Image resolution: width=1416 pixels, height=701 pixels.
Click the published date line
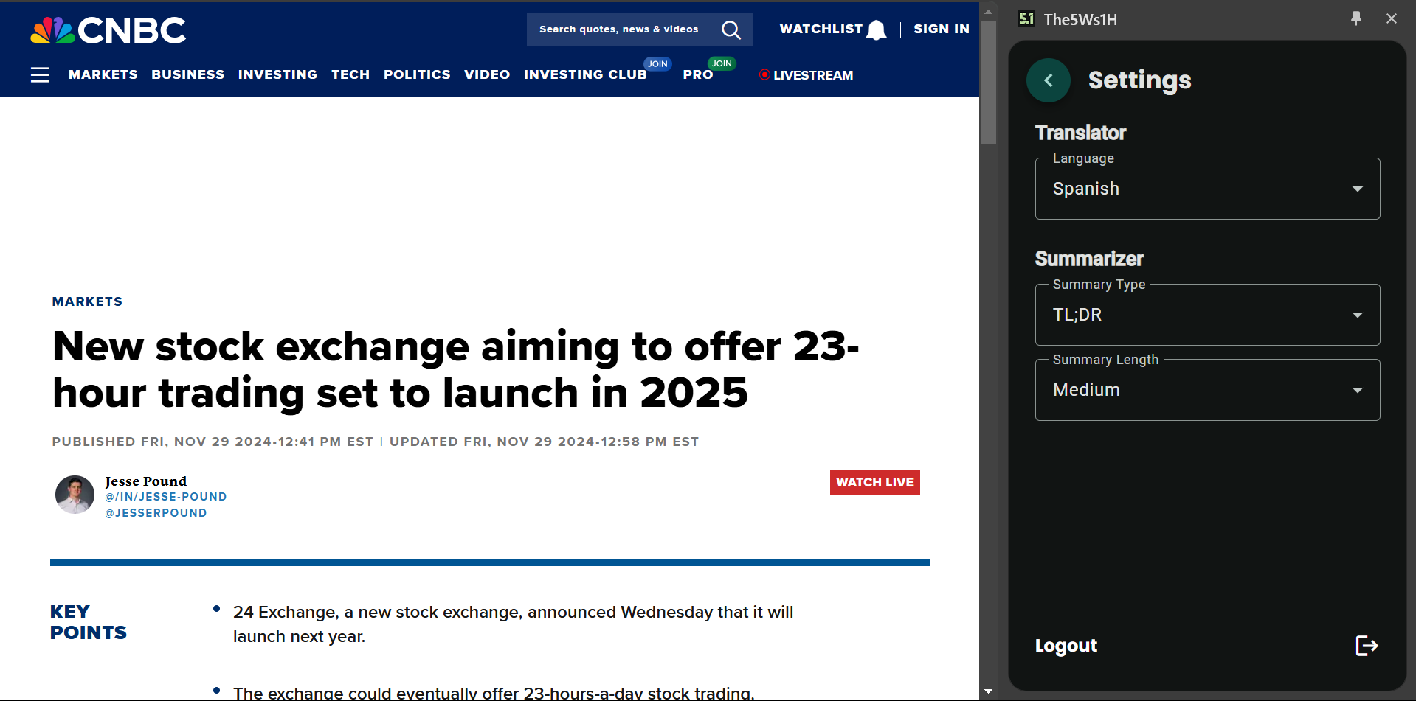click(x=375, y=442)
